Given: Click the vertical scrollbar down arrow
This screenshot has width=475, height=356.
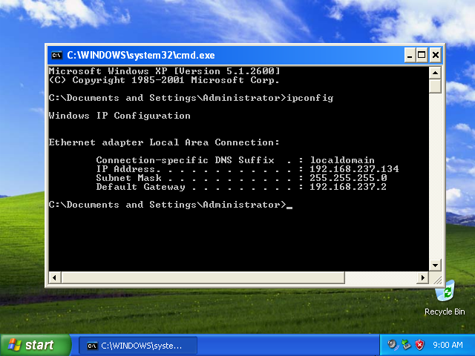Looking at the screenshot, I should tap(435, 266).
